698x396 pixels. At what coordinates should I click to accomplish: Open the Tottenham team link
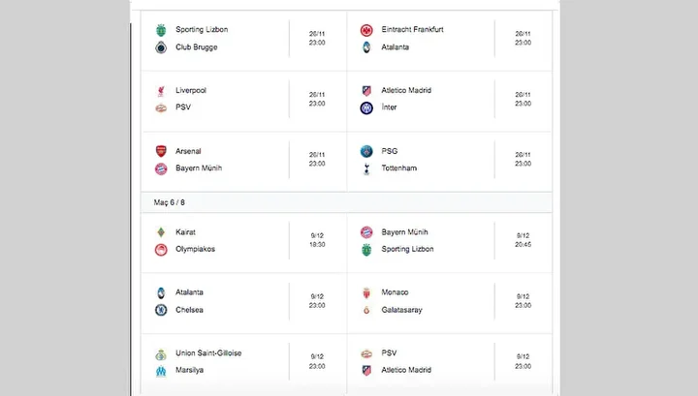click(x=399, y=168)
